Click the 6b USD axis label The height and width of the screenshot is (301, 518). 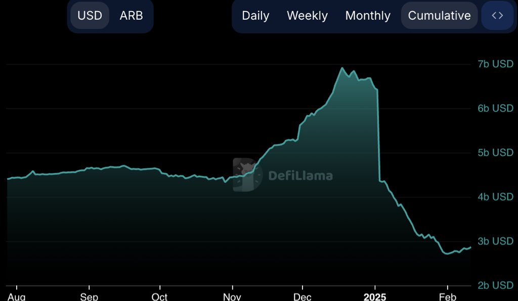pyautogui.click(x=495, y=108)
